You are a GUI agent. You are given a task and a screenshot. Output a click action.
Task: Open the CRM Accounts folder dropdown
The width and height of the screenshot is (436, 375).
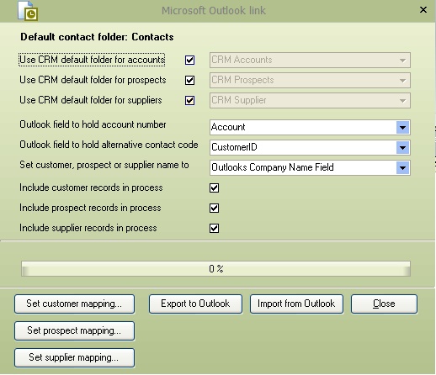tap(310, 60)
